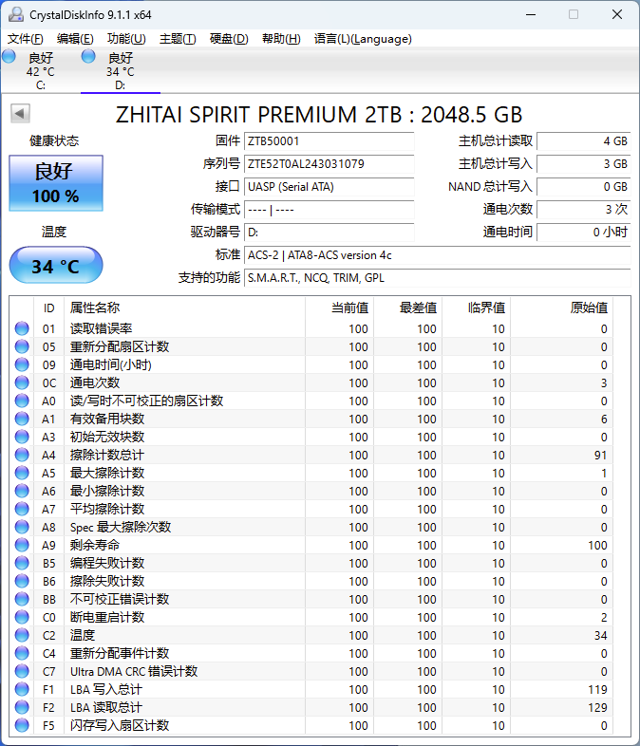Click status orb of attribute 09 通电时间
Screen dimensions: 640x746
pyautogui.click(x=22, y=364)
